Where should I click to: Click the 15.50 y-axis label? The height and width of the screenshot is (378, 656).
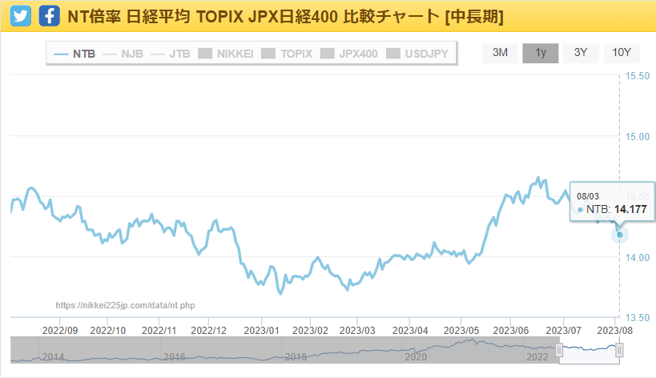(637, 76)
